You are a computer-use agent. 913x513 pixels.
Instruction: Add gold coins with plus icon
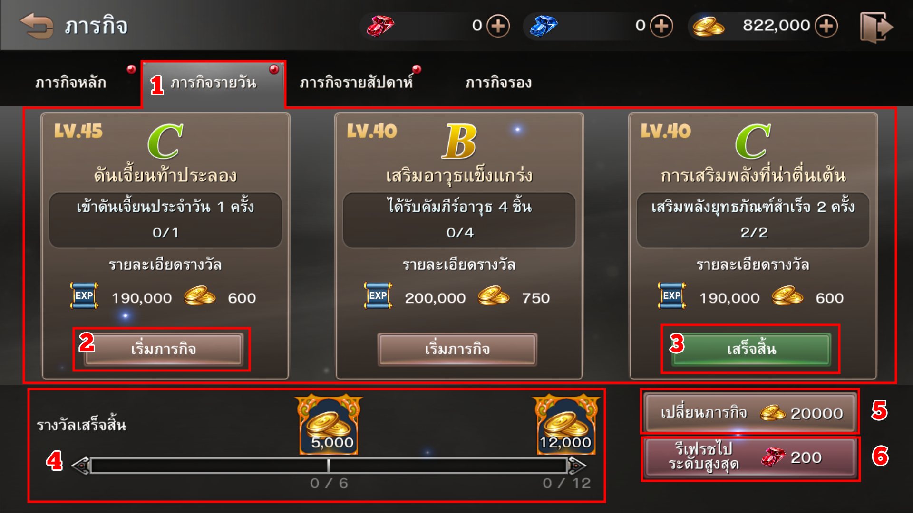coord(826,26)
